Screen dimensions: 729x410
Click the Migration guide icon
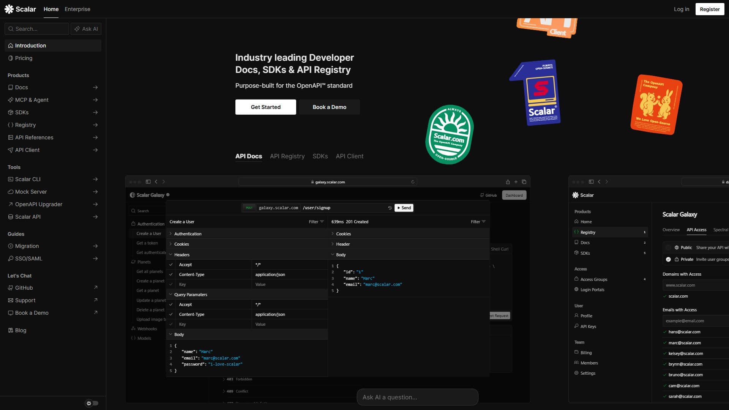tap(11, 246)
